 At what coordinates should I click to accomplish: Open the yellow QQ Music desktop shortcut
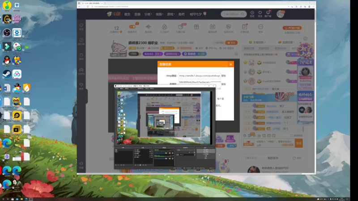tap(7, 5)
